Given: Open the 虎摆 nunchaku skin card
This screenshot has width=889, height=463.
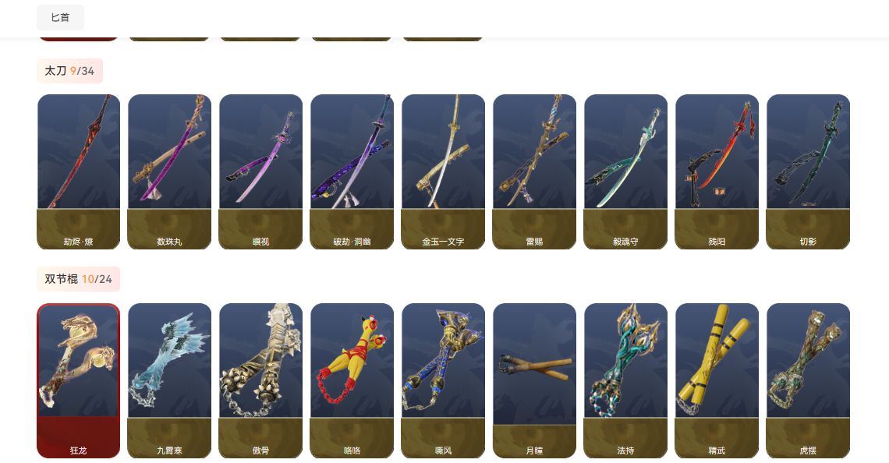Looking at the screenshot, I should [808, 381].
